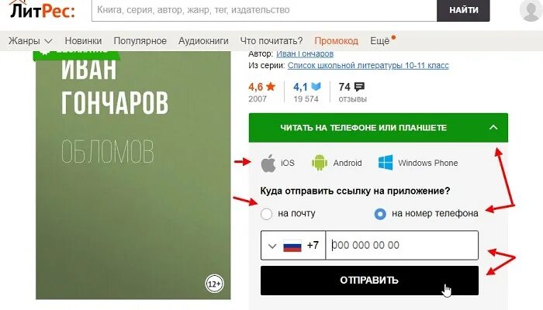Click the НАЙТИ search button
Image resolution: width=543 pixels, height=310 pixels.
click(463, 10)
